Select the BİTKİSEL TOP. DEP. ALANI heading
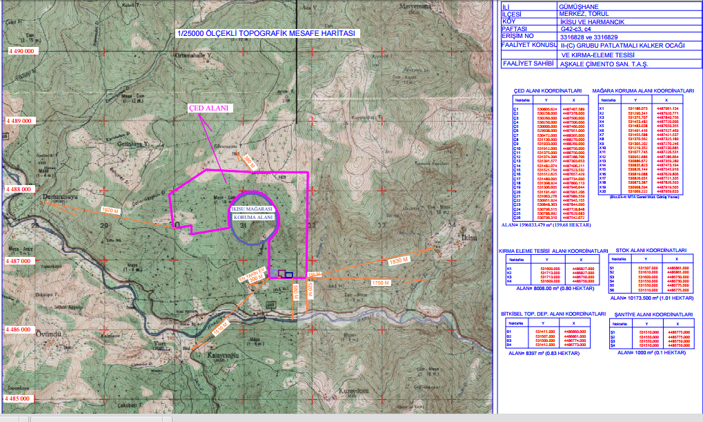The width and height of the screenshot is (703, 422). click(x=549, y=314)
